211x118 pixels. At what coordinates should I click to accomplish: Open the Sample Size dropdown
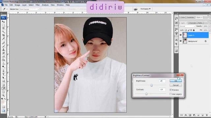29,9
